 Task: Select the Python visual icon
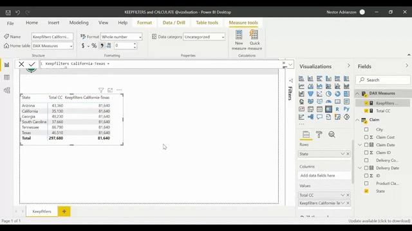click(x=346, y=109)
